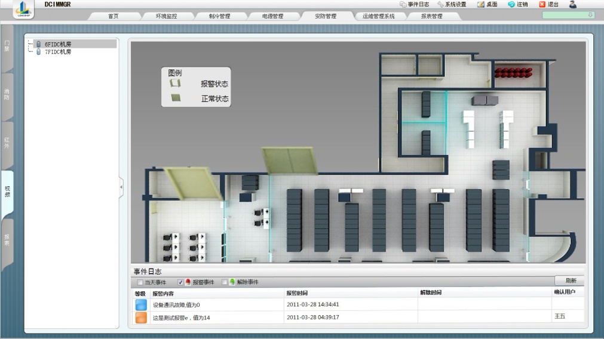Select the orange alarm level icon

[x=141, y=318]
